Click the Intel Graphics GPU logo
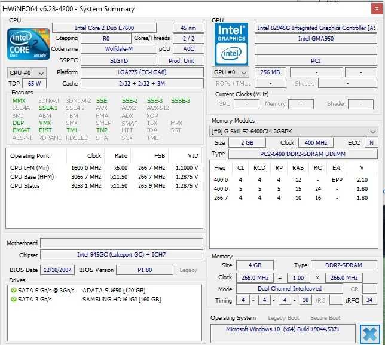Viewport: 385px width, 345px height. (231, 44)
